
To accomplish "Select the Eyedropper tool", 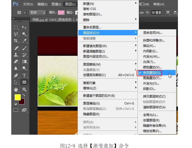I will tap(24, 41).
